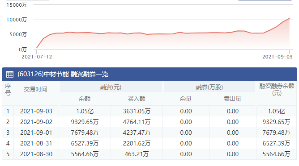Screen dimensions: 299x166
Task: Select the date 2021-09-02 in table
Action: (36, 122)
